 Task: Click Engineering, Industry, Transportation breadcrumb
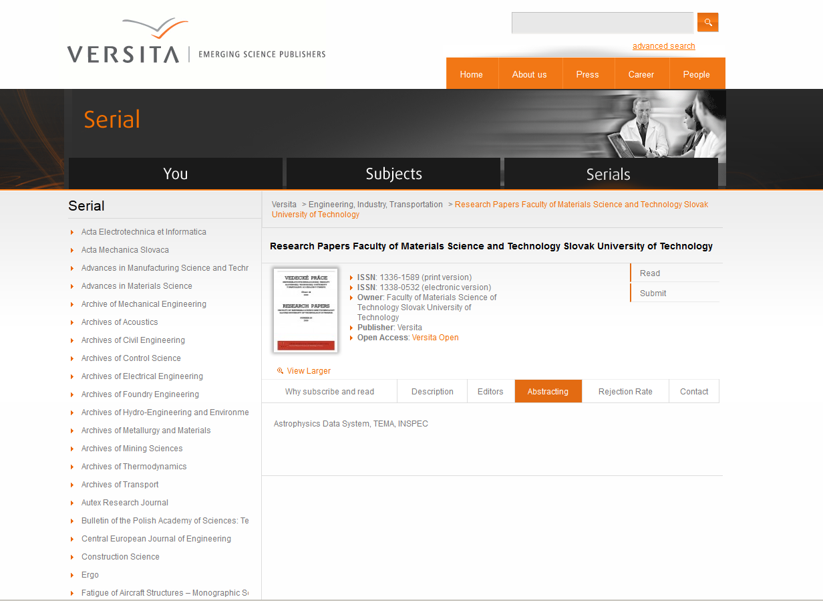click(375, 205)
